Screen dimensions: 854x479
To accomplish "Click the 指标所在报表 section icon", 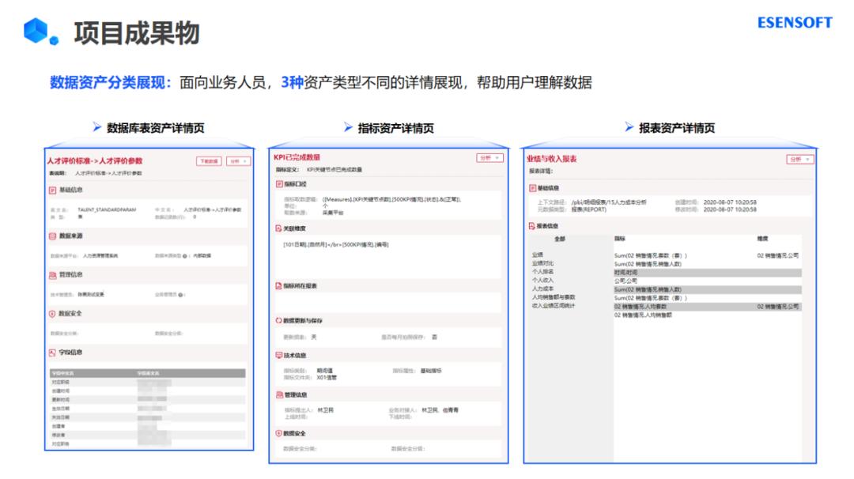I will [x=277, y=284].
